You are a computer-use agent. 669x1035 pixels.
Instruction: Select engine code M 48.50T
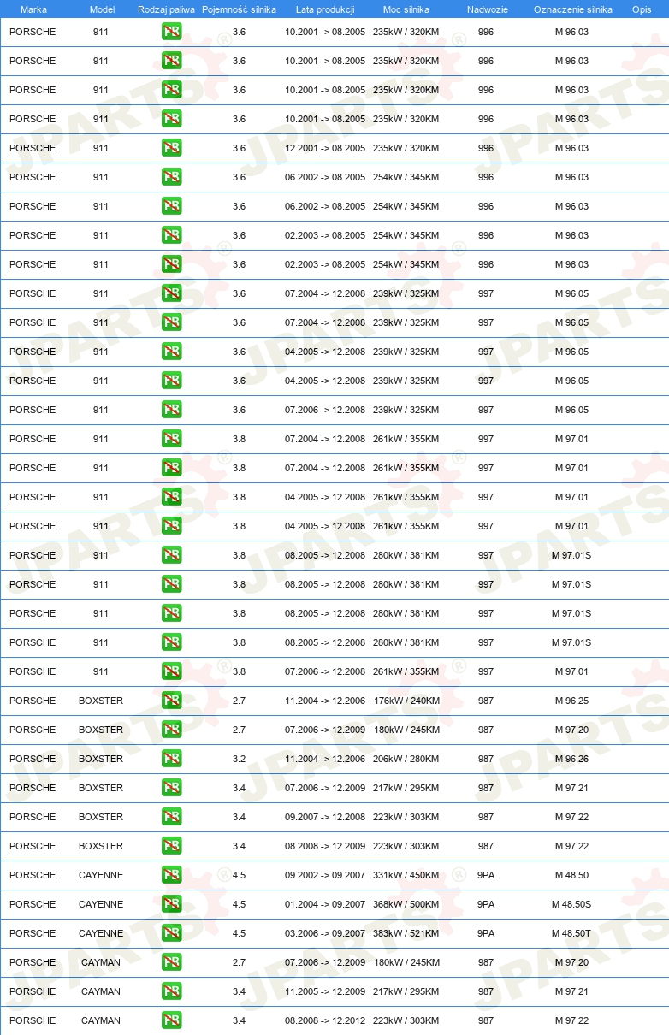click(x=571, y=933)
